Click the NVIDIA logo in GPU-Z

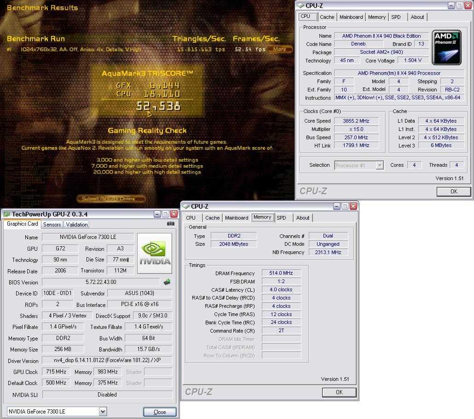[x=155, y=253]
